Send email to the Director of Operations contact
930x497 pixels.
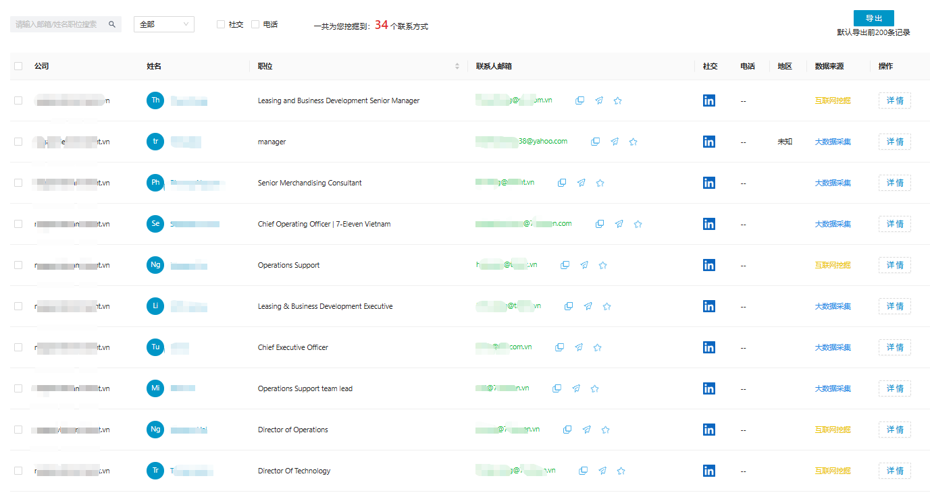click(x=586, y=430)
